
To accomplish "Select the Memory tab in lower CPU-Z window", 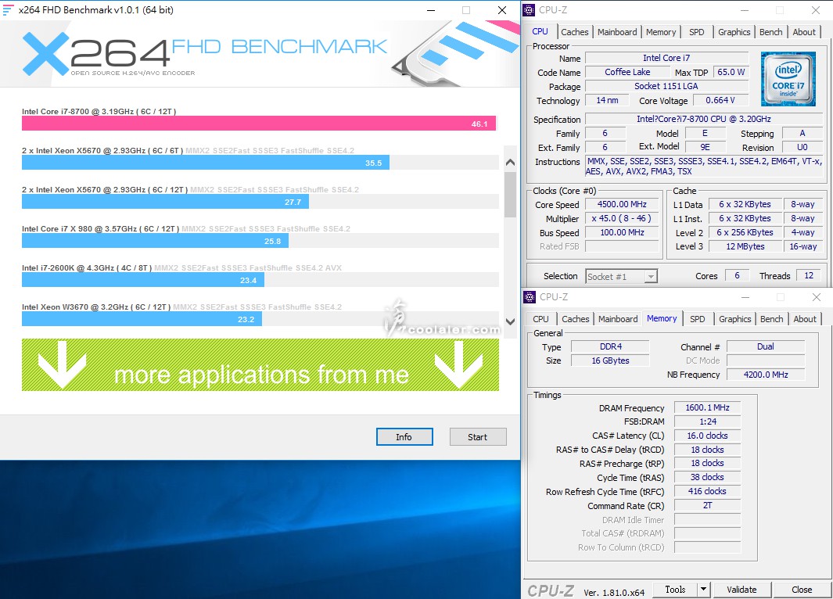I will click(x=662, y=318).
